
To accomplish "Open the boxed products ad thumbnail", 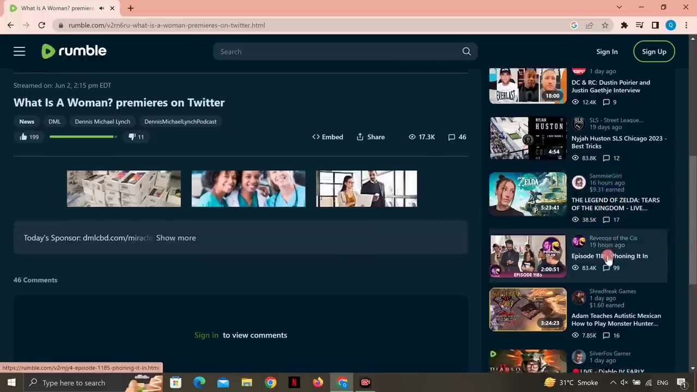I will click(x=124, y=189).
